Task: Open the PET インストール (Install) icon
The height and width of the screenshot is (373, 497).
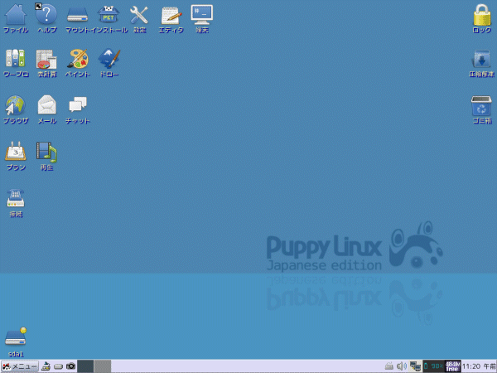Action: (x=109, y=15)
